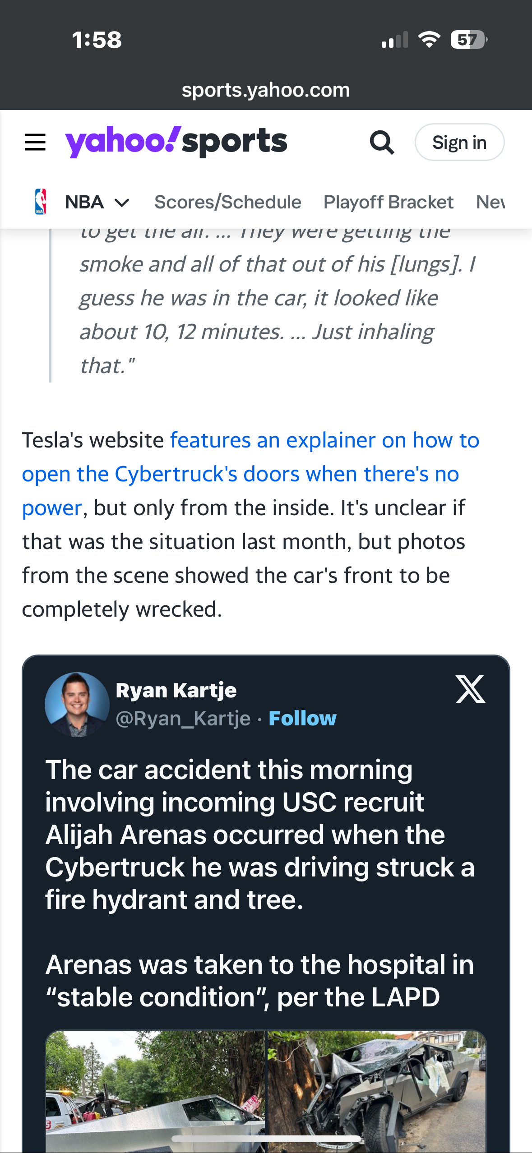Tap the NBA league logo
The height and width of the screenshot is (1153, 532).
pos(41,202)
